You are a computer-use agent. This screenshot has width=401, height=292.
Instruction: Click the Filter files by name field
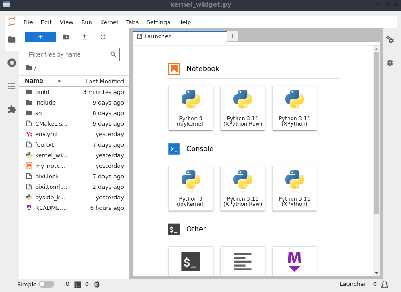click(x=72, y=54)
